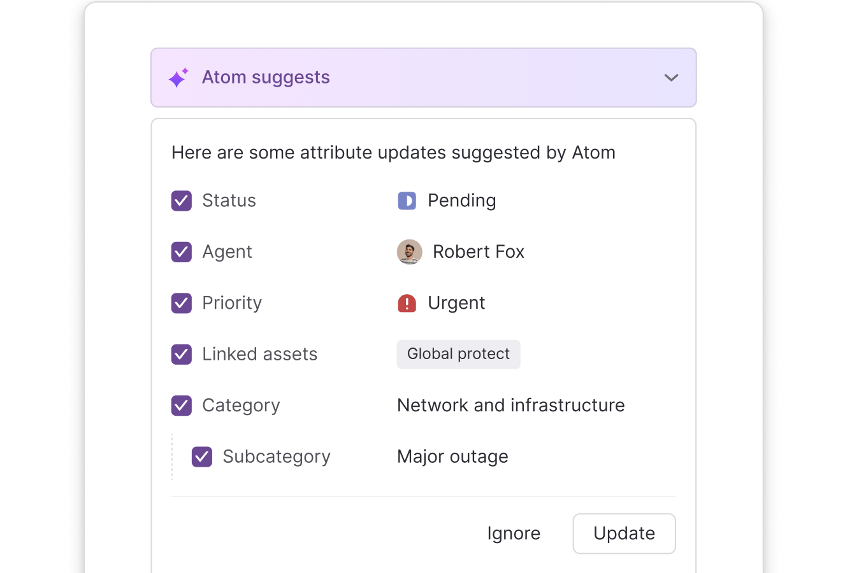The width and height of the screenshot is (845, 573).
Task: Uncheck the Agent checkbox
Action: (182, 252)
